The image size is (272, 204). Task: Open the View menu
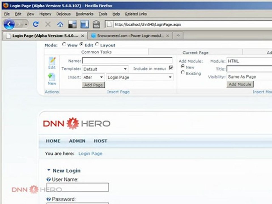[x=30, y=14]
